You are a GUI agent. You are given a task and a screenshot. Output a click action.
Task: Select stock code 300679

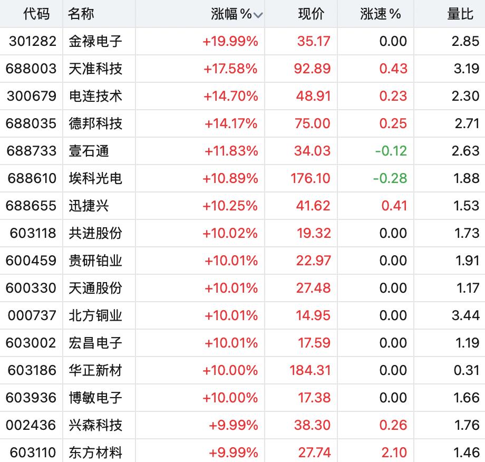click(x=32, y=96)
